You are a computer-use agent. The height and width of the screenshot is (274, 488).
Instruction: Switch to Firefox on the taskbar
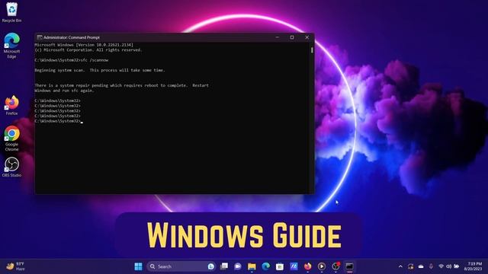click(x=307, y=266)
